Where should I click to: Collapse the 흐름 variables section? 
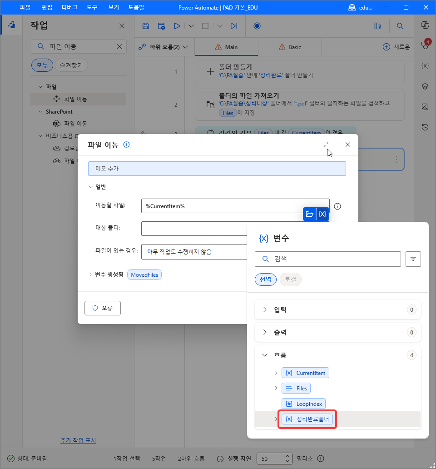[265, 355]
